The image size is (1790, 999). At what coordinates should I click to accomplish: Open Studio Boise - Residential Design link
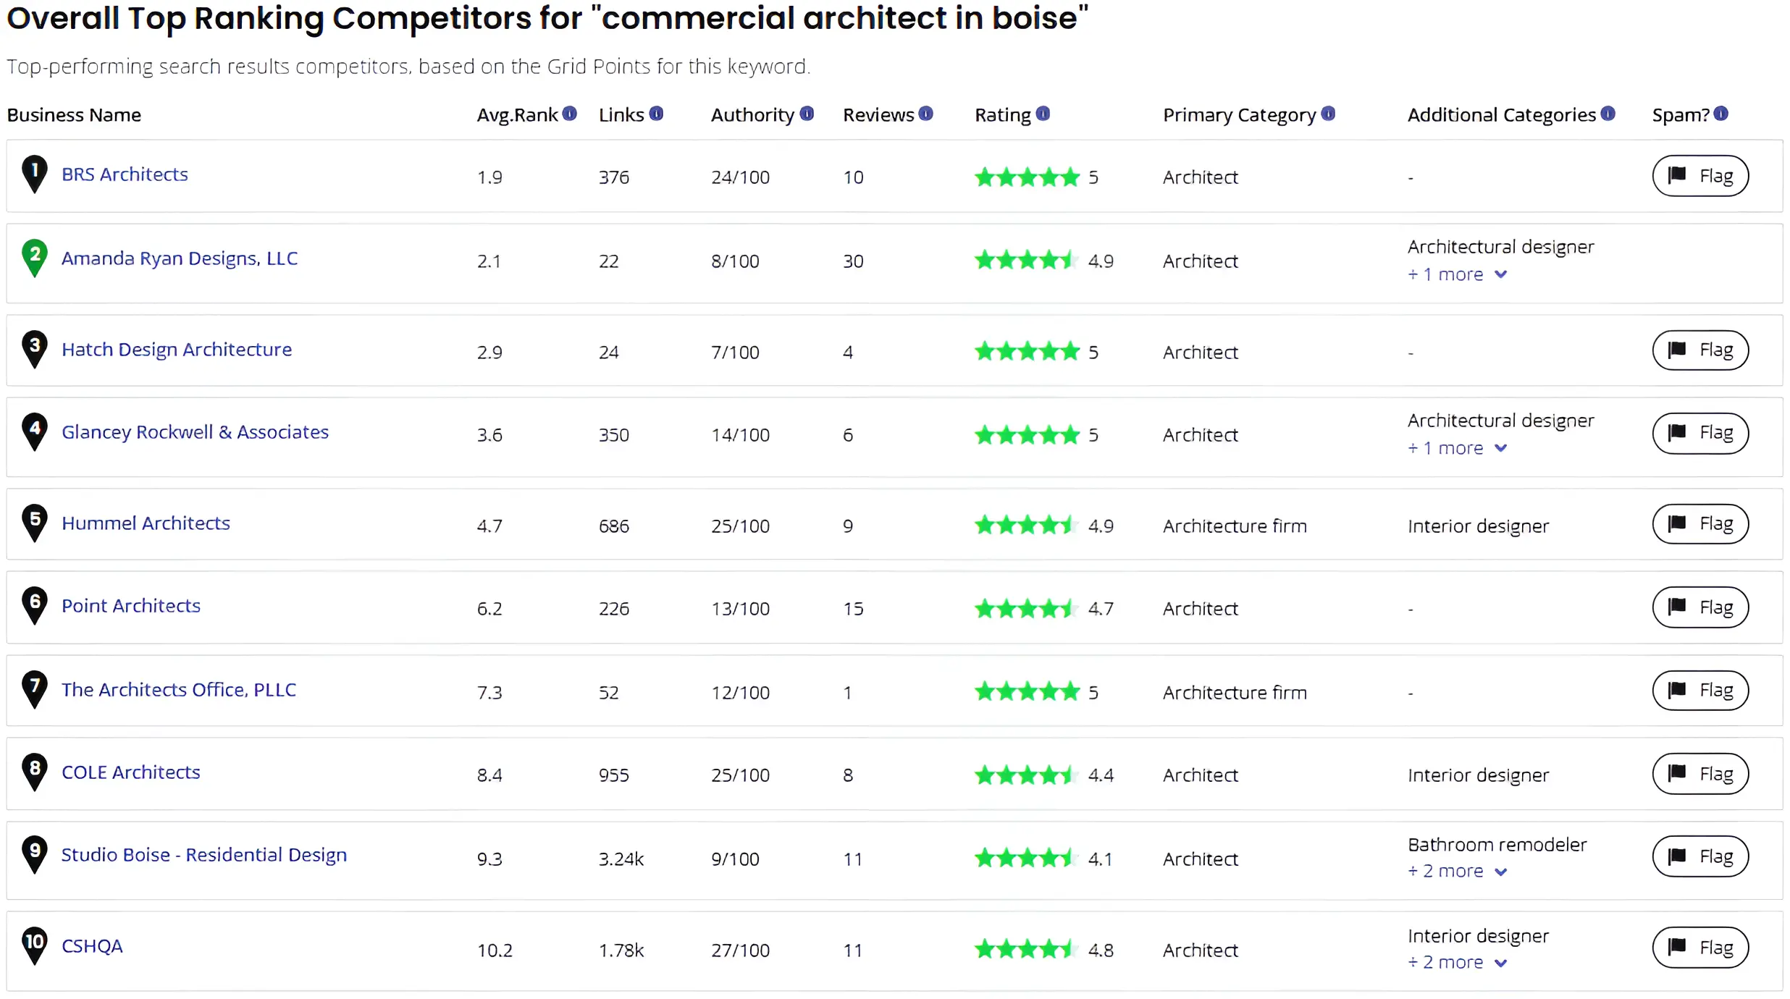(x=204, y=855)
